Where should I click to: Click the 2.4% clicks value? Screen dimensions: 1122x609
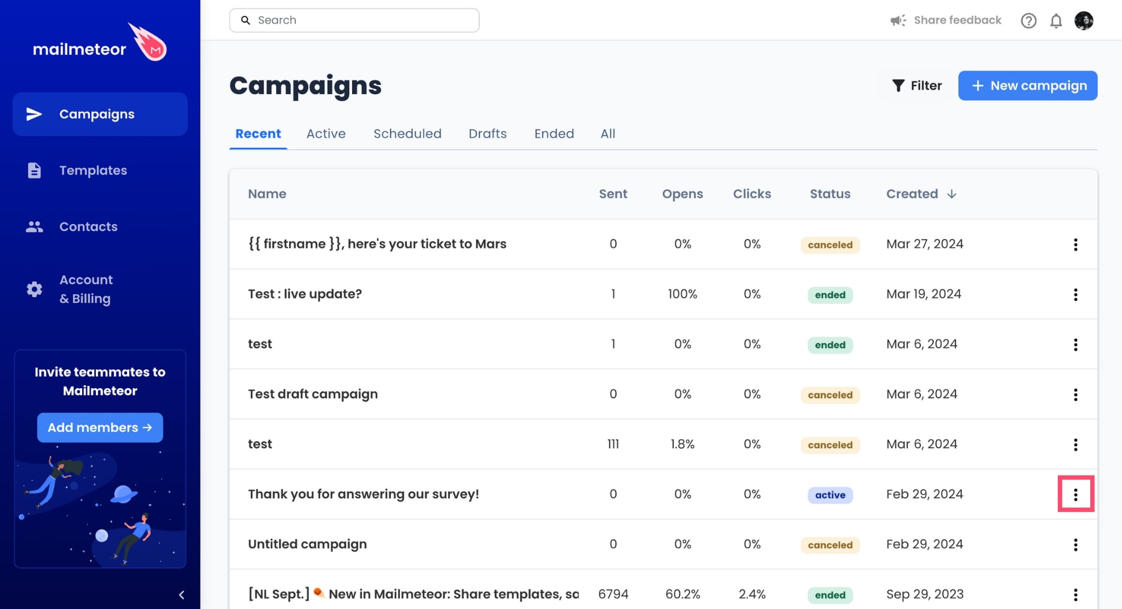(752, 594)
